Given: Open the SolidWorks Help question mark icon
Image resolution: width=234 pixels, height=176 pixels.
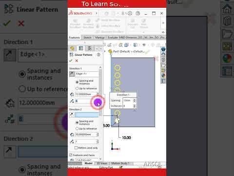Looking at the screenshot, I should (x=138, y=13).
